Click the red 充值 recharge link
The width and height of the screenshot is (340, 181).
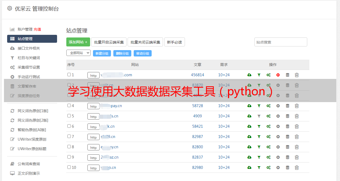point(37,29)
